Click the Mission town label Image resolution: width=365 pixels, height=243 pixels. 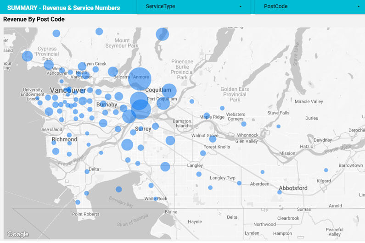[x=287, y=153]
